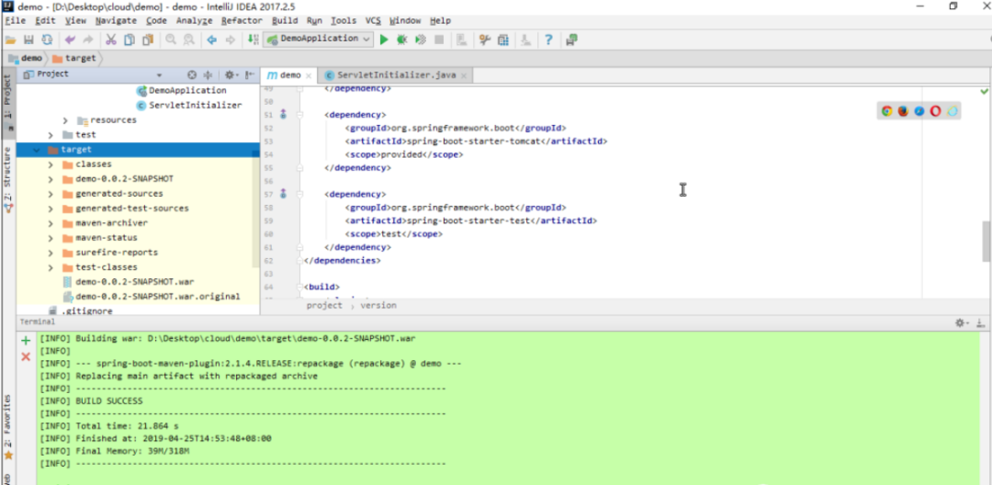Toggle the Structure tool window stripe
Viewport: 992px width, 485px height.
7,180
